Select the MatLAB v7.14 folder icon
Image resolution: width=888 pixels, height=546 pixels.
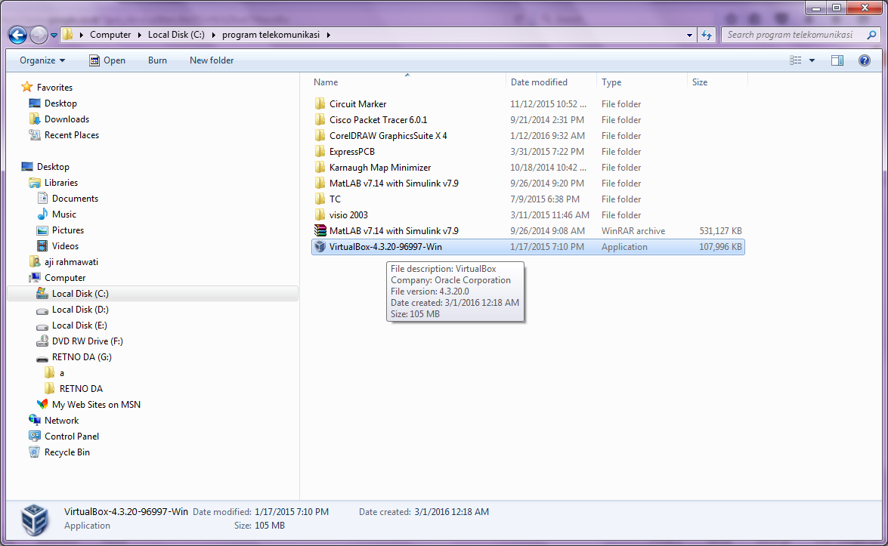pos(320,183)
